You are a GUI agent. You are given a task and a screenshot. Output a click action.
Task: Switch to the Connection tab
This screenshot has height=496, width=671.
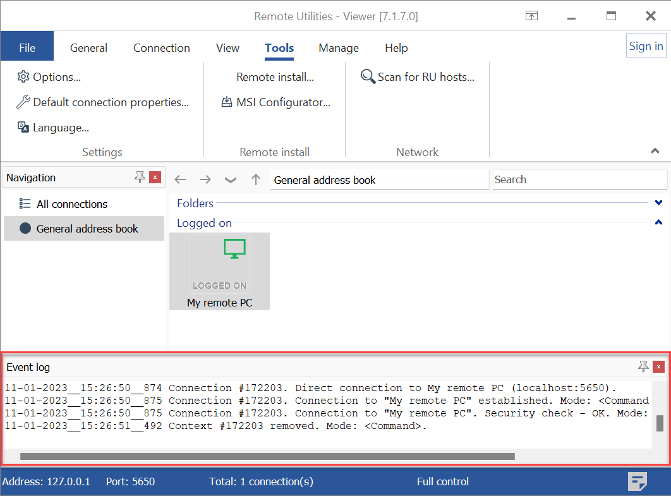click(x=161, y=48)
